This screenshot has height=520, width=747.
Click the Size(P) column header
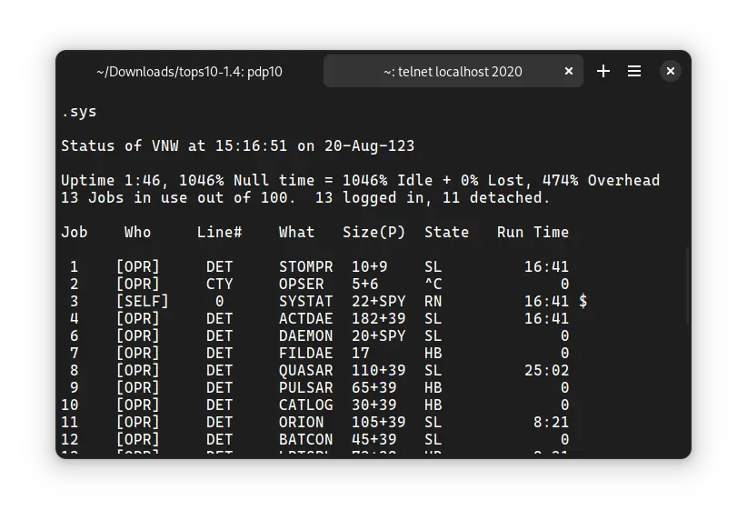point(373,233)
